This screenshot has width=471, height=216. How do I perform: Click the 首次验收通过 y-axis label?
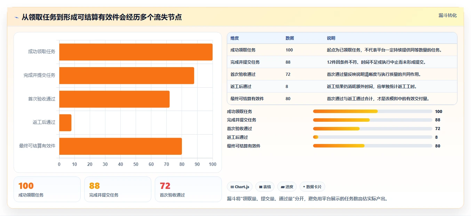pyautogui.click(x=42, y=99)
